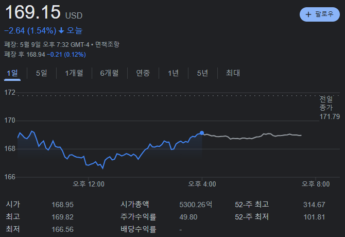Click the 최고 value 169.82
This screenshot has height=237, width=345.
coord(62,217)
